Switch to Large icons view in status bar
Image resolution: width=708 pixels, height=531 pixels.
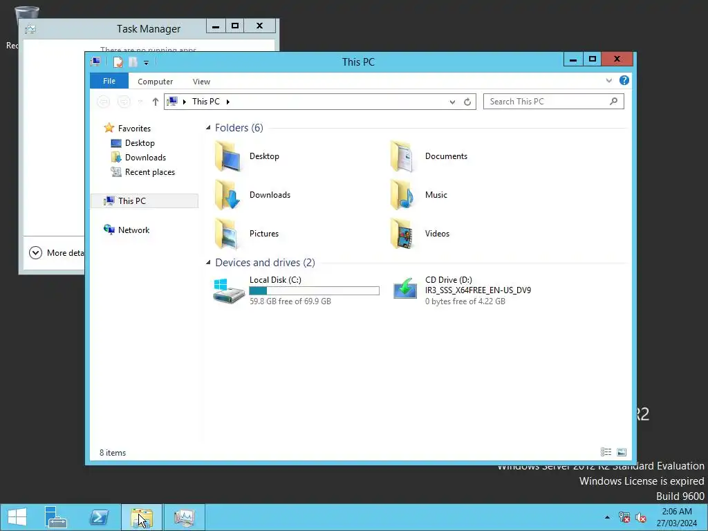tap(622, 452)
